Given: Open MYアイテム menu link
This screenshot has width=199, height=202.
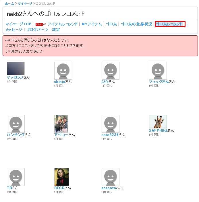Looking at the screenshot, I should (92, 24).
